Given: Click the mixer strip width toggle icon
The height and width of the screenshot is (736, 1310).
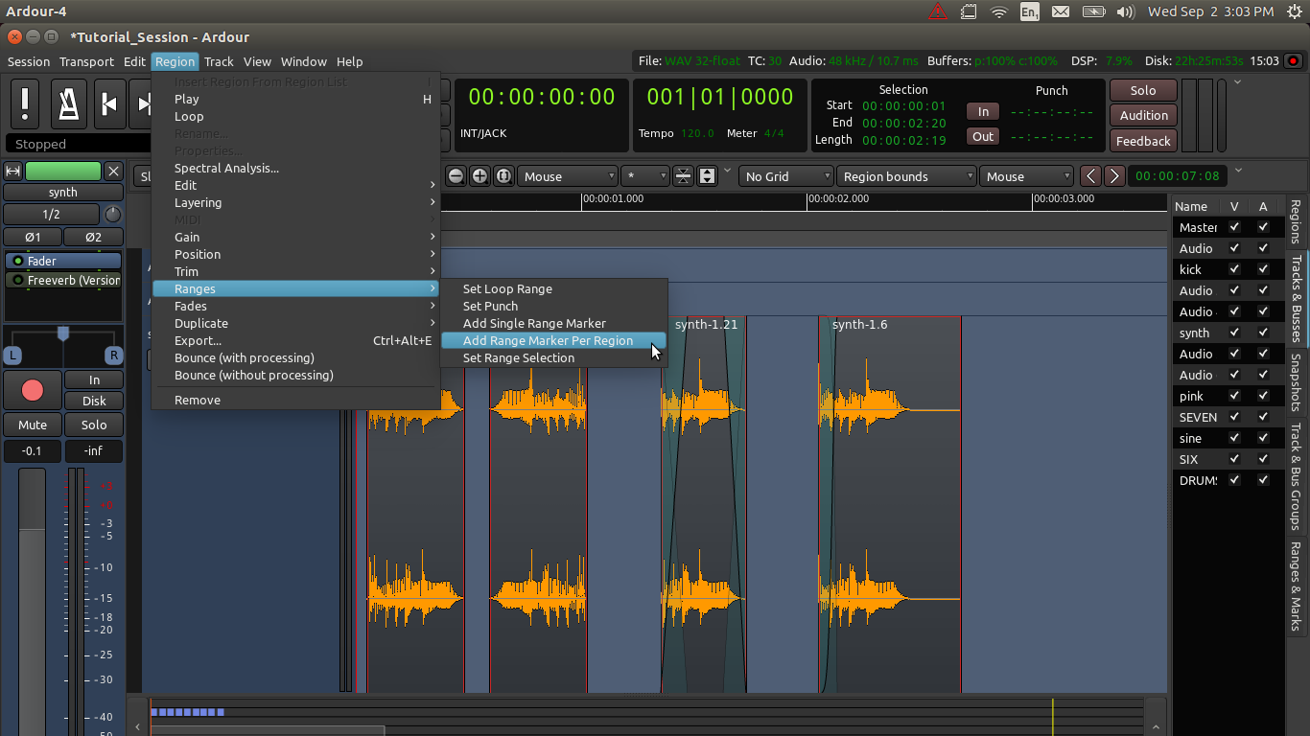Looking at the screenshot, I should coord(13,172).
